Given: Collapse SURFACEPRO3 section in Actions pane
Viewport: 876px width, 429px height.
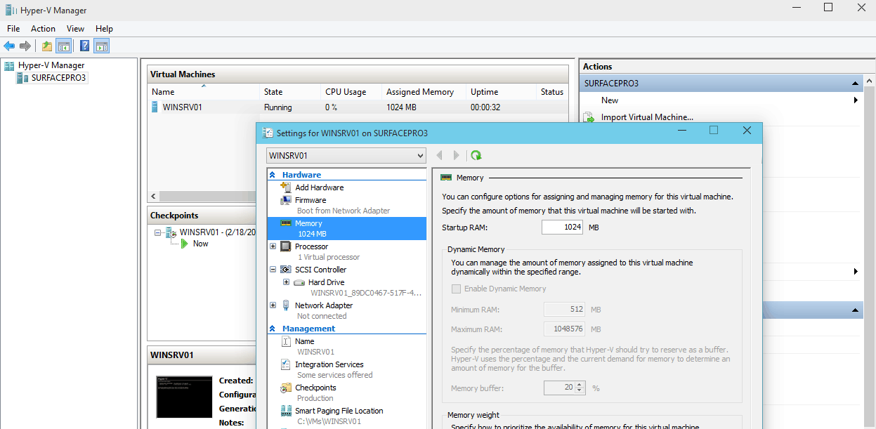Looking at the screenshot, I should (855, 84).
